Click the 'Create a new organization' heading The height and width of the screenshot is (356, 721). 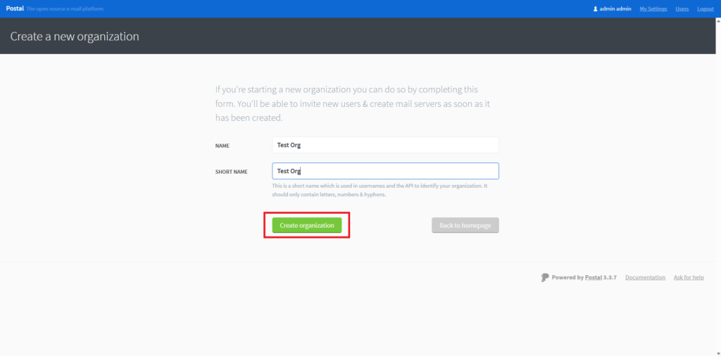click(x=75, y=37)
